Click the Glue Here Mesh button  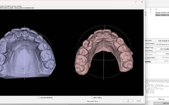click(x=150, y=41)
